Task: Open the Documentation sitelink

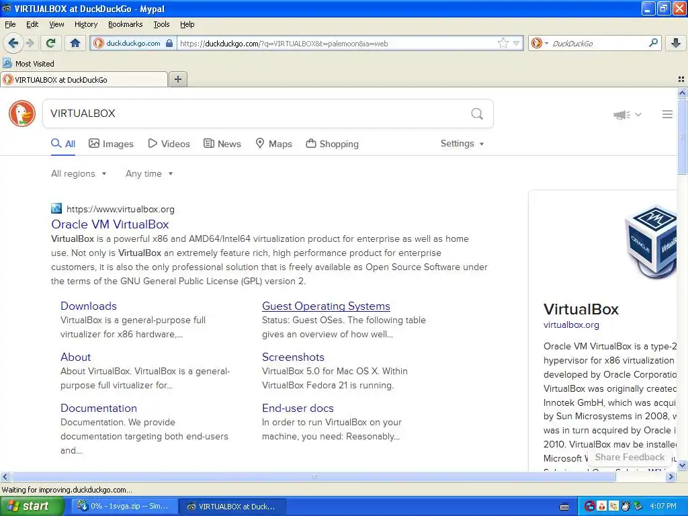Action: pyautogui.click(x=99, y=408)
